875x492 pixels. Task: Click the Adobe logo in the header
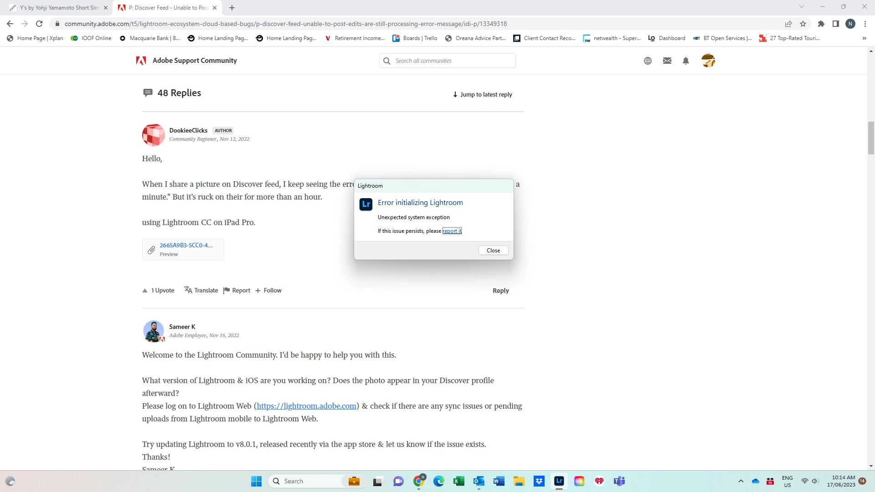click(x=141, y=61)
